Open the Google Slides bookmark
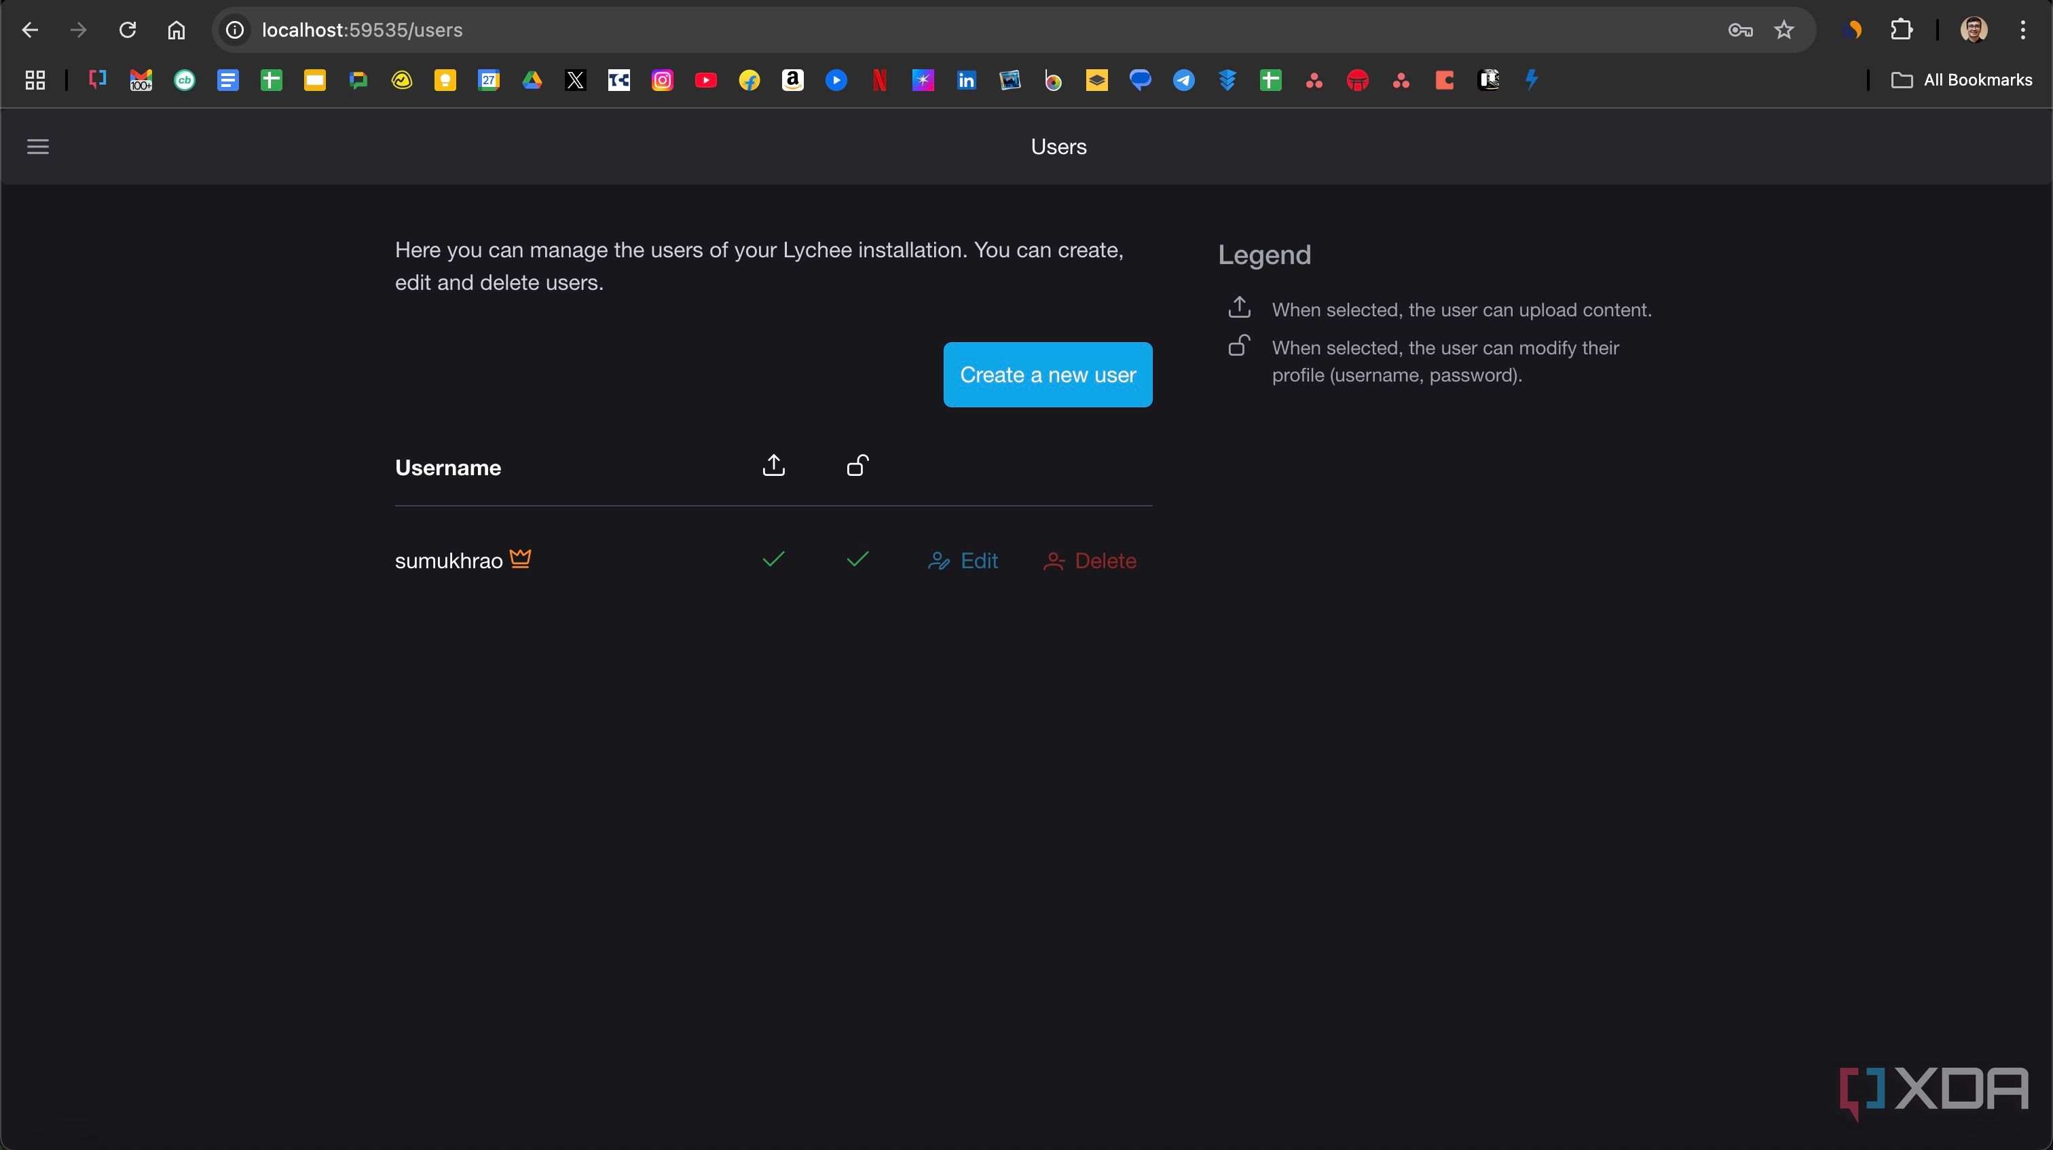 [x=315, y=79]
